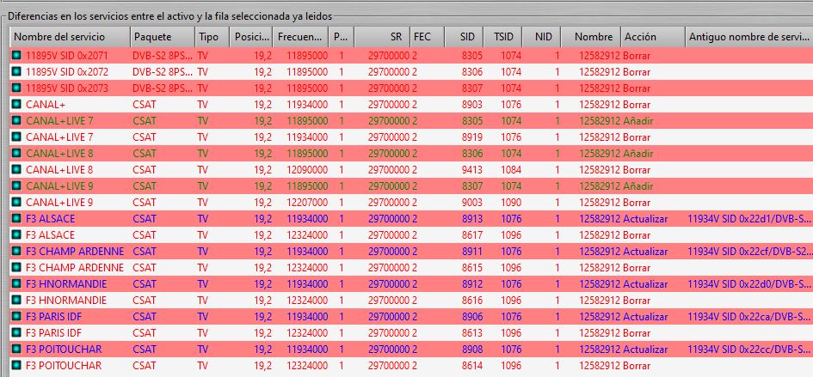Click the icon of F3 PARIS IDF marked Actualizar
The height and width of the screenshot is (377, 813).
point(17,316)
